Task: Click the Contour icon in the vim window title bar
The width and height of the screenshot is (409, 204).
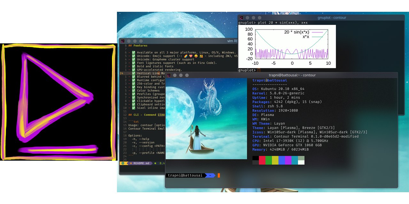Action: (x=122, y=41)
